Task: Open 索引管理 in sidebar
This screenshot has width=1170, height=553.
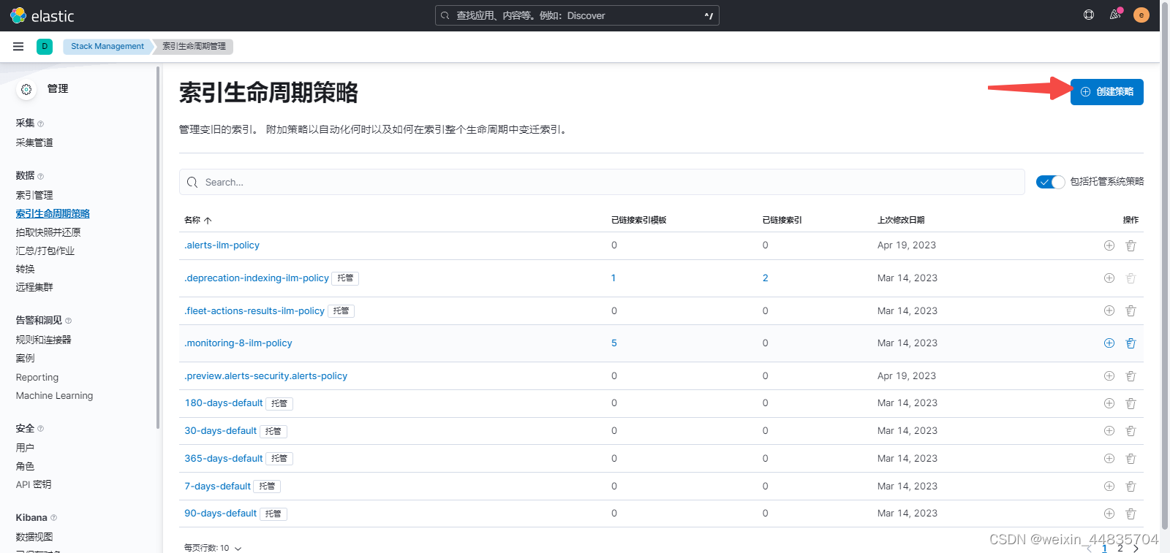Action: pos(34,195)
